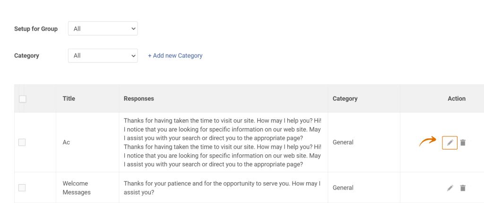This screenshot has width=484, height=203.
Task: Click the Title column header
Action: (x=69, y=98)
